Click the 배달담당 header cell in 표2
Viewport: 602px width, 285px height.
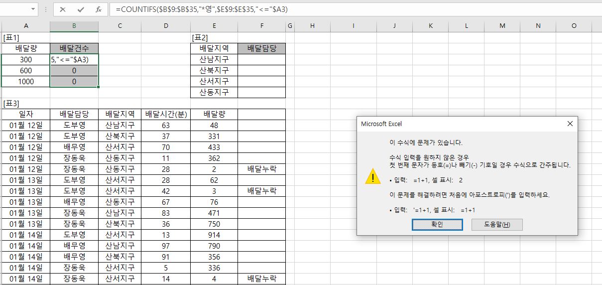coord(262,48)
